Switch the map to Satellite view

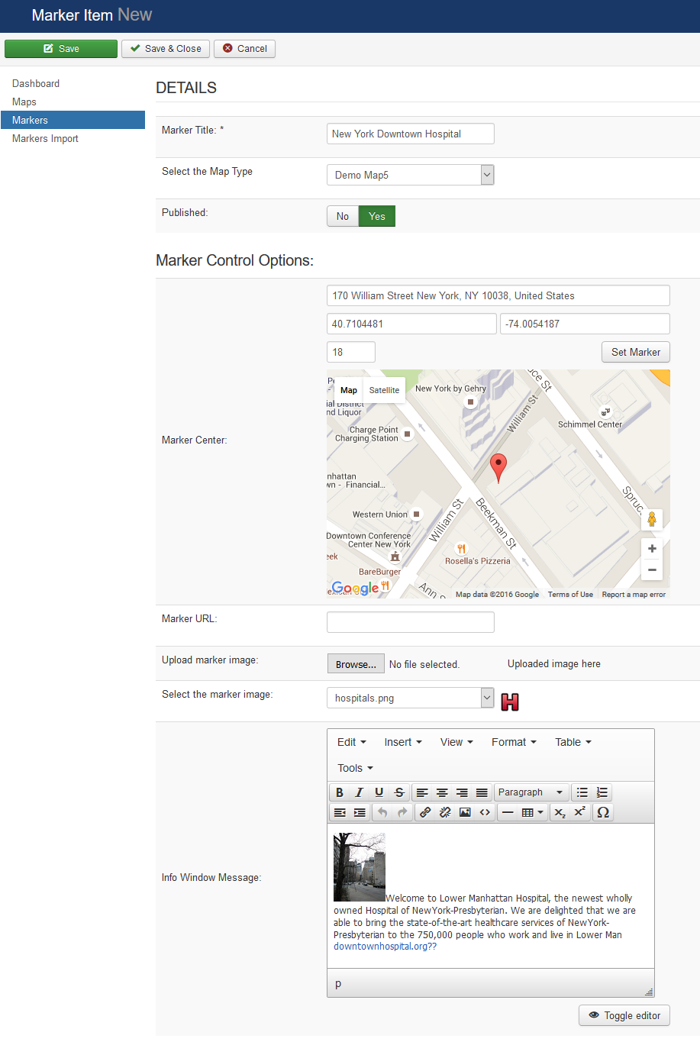pyautogui.click(x=384, y=390)
